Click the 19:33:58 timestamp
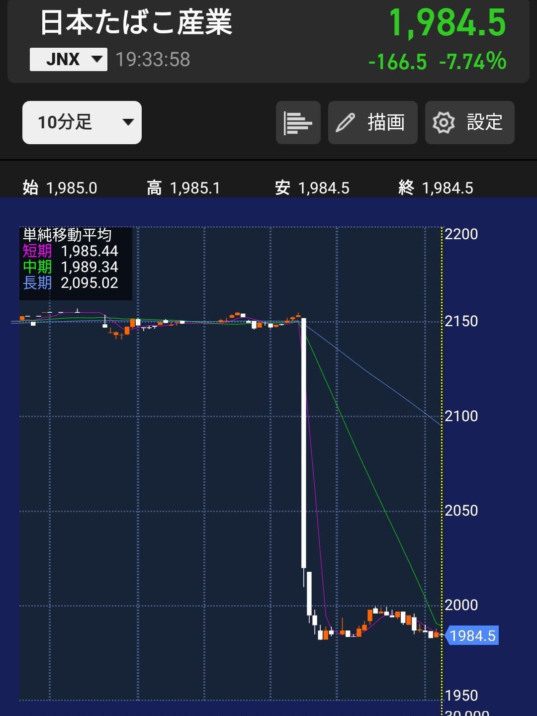 pos(153,60)
